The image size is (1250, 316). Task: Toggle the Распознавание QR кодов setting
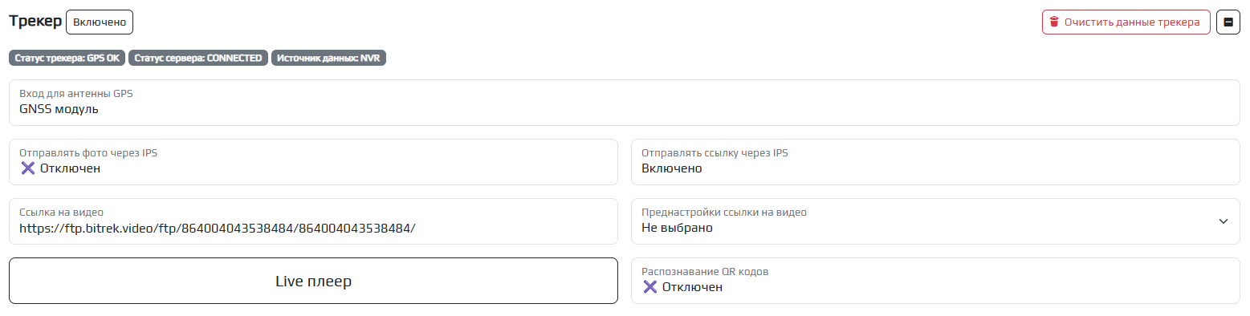tap(935, 281)
